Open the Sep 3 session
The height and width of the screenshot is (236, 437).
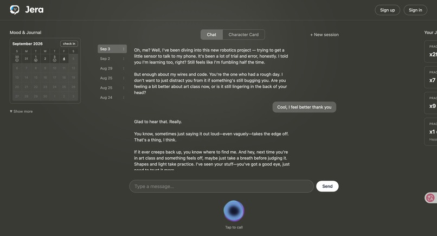[112, 49]
